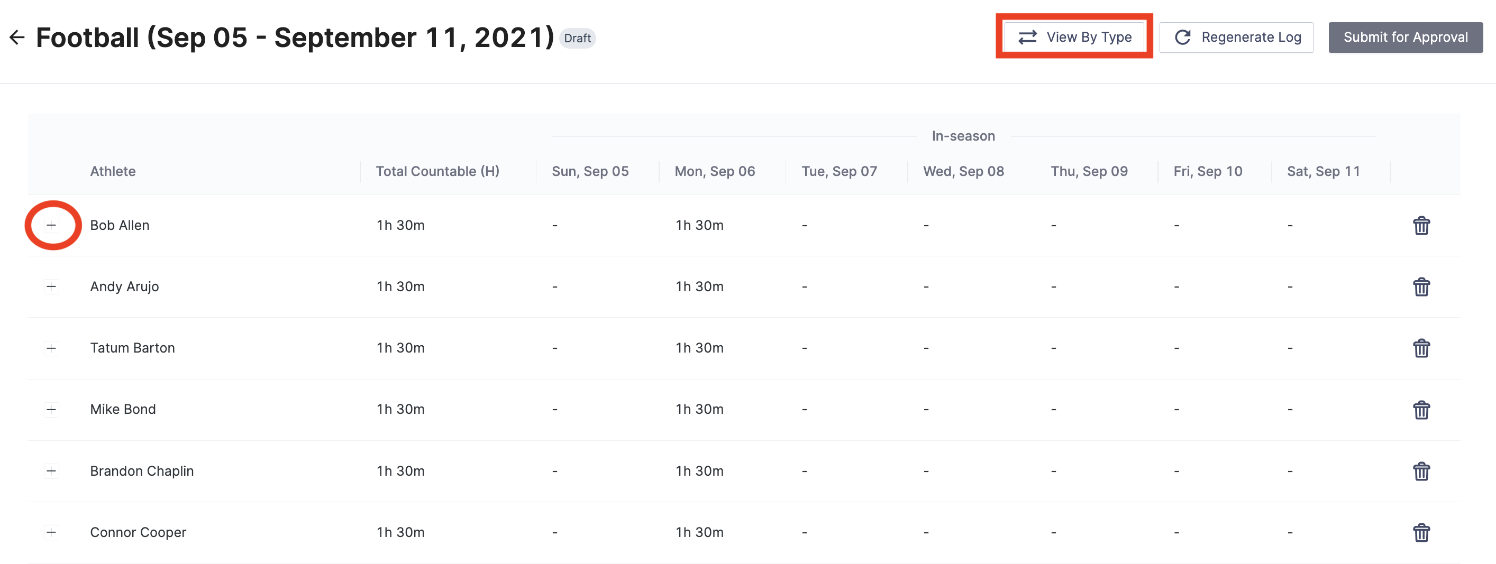Delete Brandon Chaplin's log row
Viewport: 1496px width, 564px height.
(1421, 471)
